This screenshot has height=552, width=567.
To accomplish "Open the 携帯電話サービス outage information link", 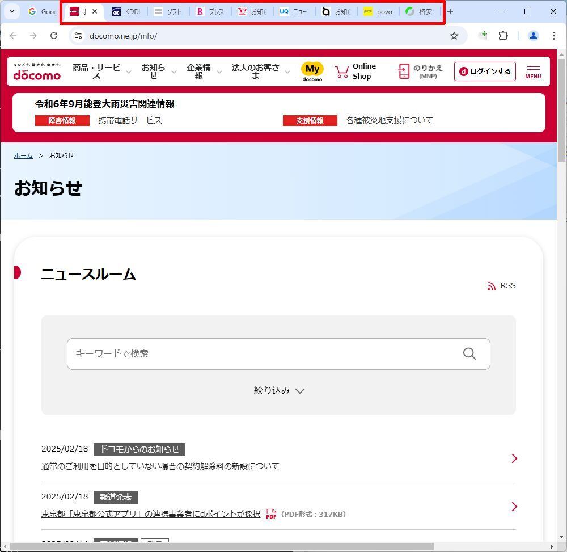I will click(130, 120).
